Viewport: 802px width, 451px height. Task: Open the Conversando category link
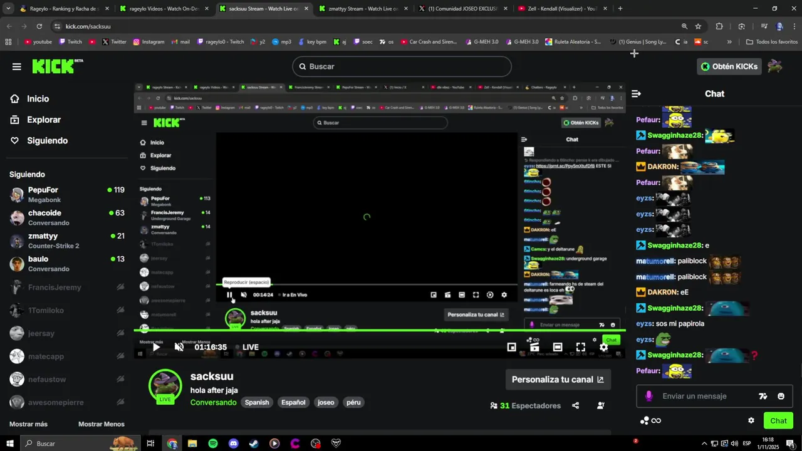click(213, 402)
